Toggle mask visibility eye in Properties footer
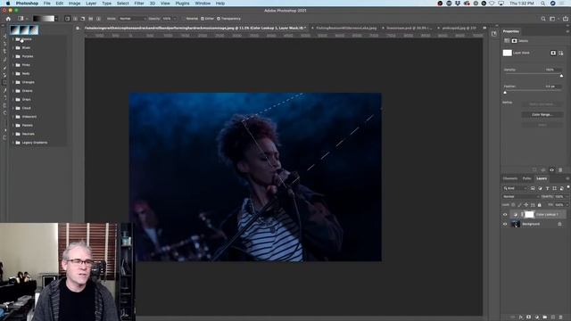This screenshot has width=571, height=321. 551,170
